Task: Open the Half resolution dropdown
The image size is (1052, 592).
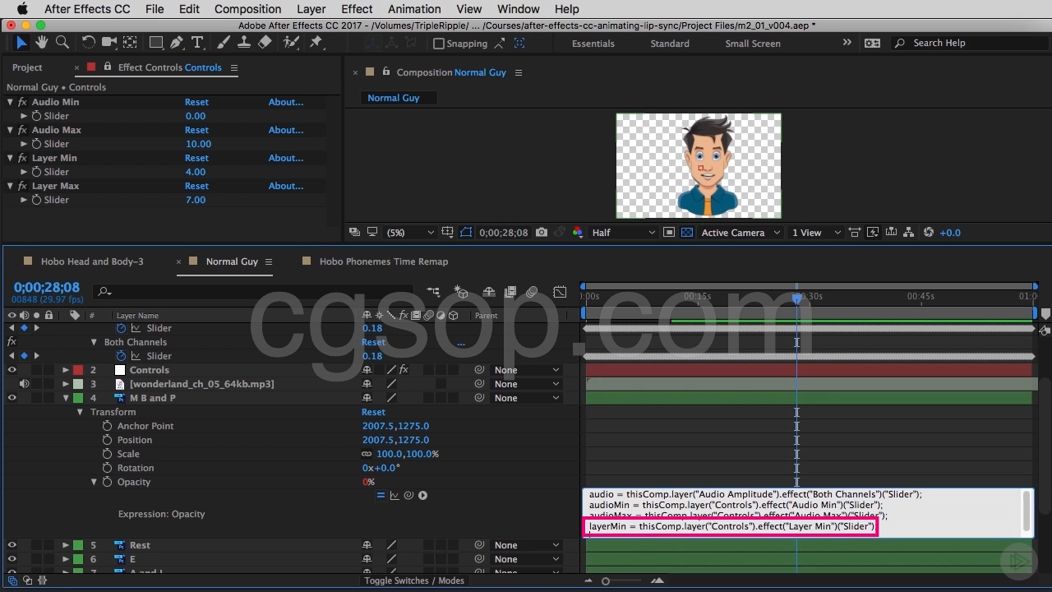Action: click(623, 233)
